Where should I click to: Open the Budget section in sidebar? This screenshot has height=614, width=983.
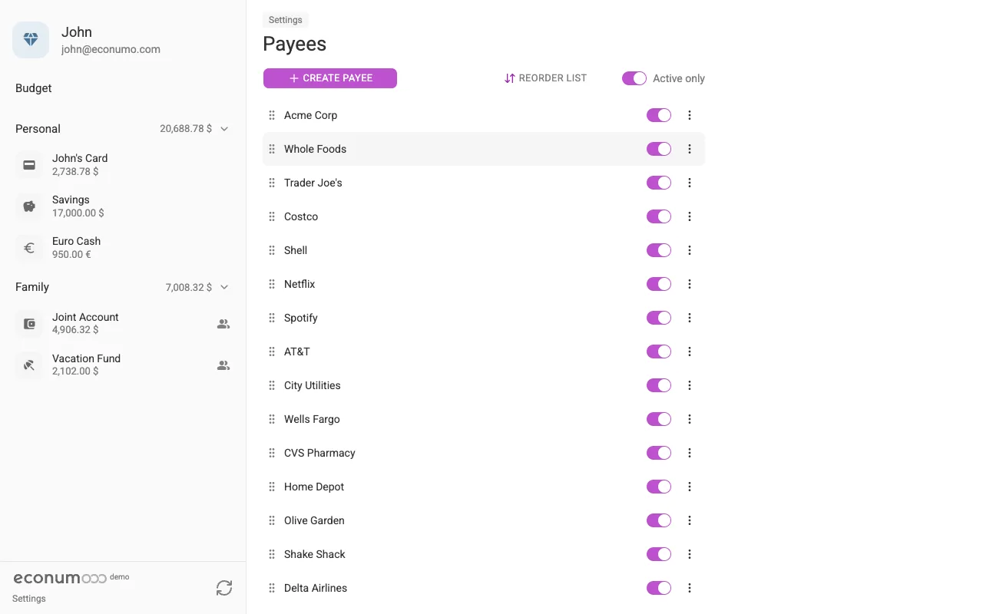34,88
